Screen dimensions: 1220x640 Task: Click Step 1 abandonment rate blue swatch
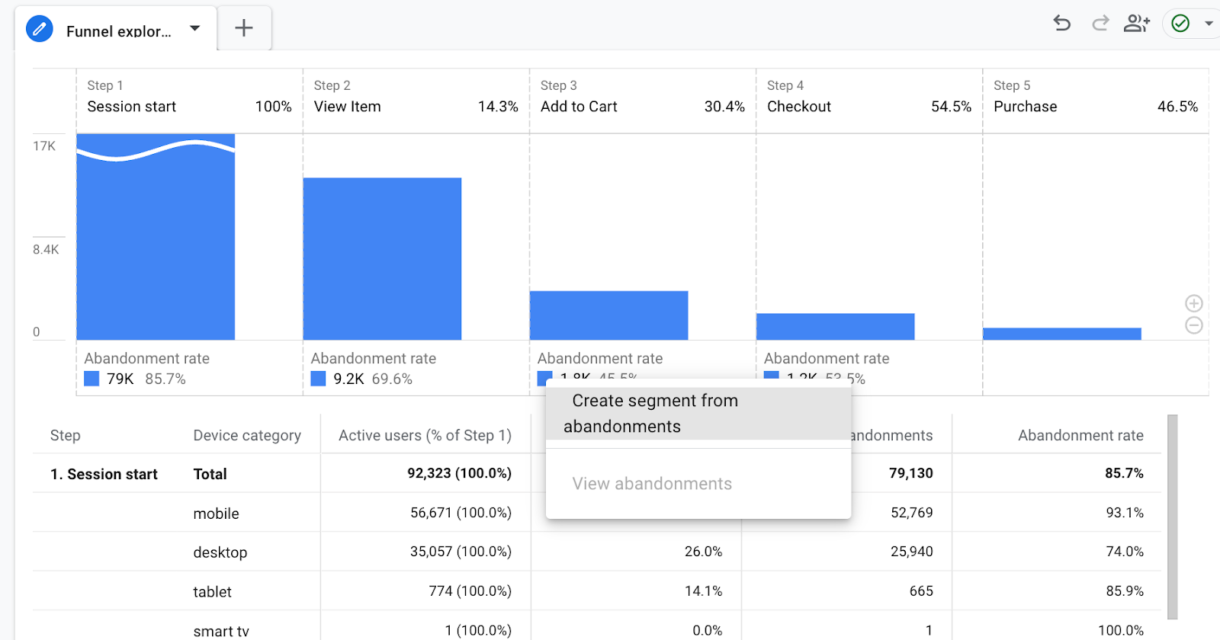click(x=91, y=379)
